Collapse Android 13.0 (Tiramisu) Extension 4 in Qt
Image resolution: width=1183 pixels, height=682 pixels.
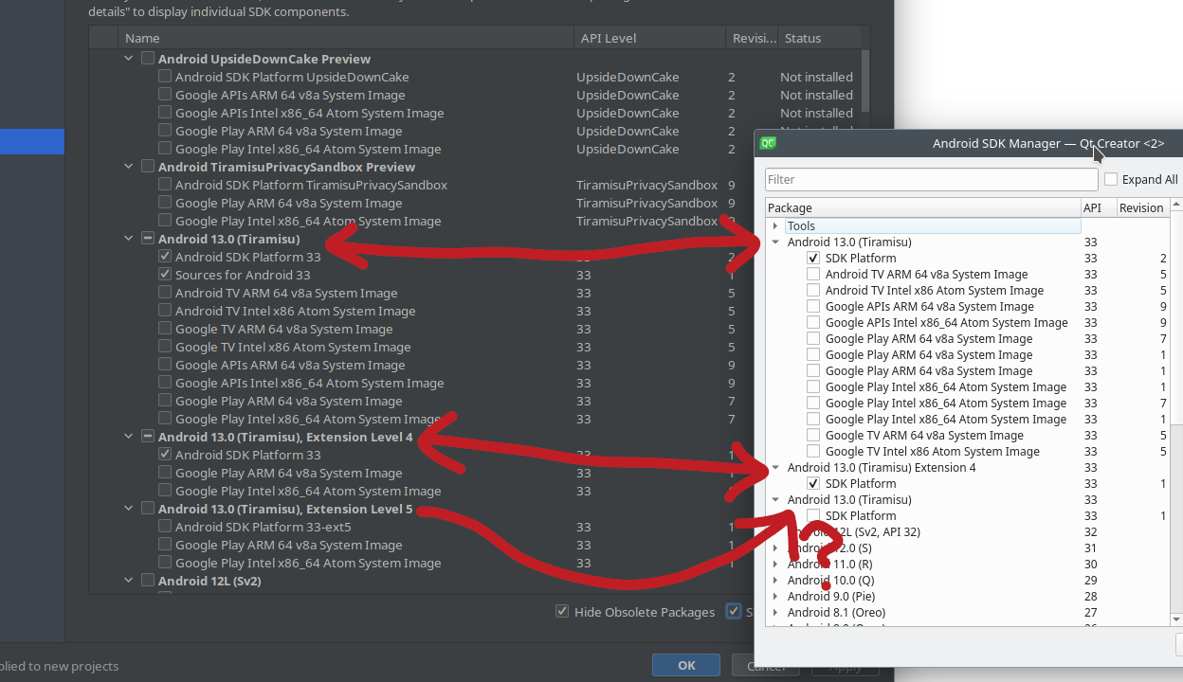[x=775, y=468]
